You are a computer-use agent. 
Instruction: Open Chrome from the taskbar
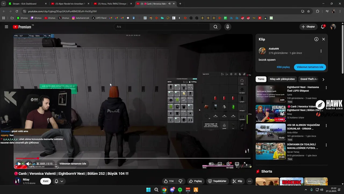pos(164,190)
